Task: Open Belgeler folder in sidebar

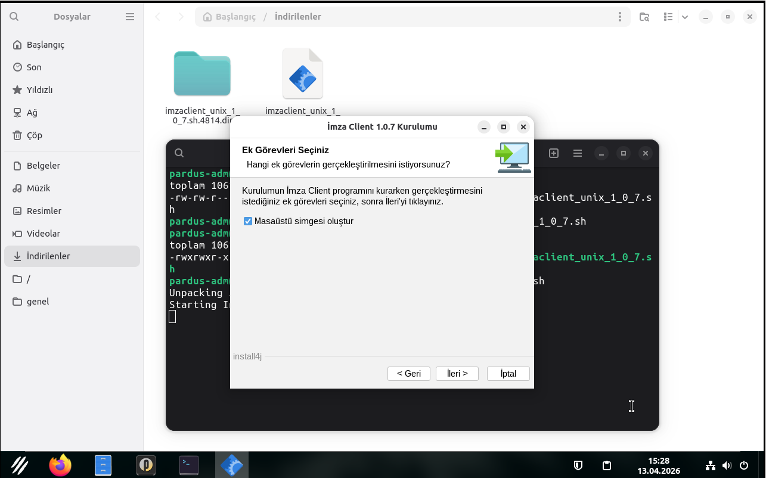Action: (x=72, y=166)
